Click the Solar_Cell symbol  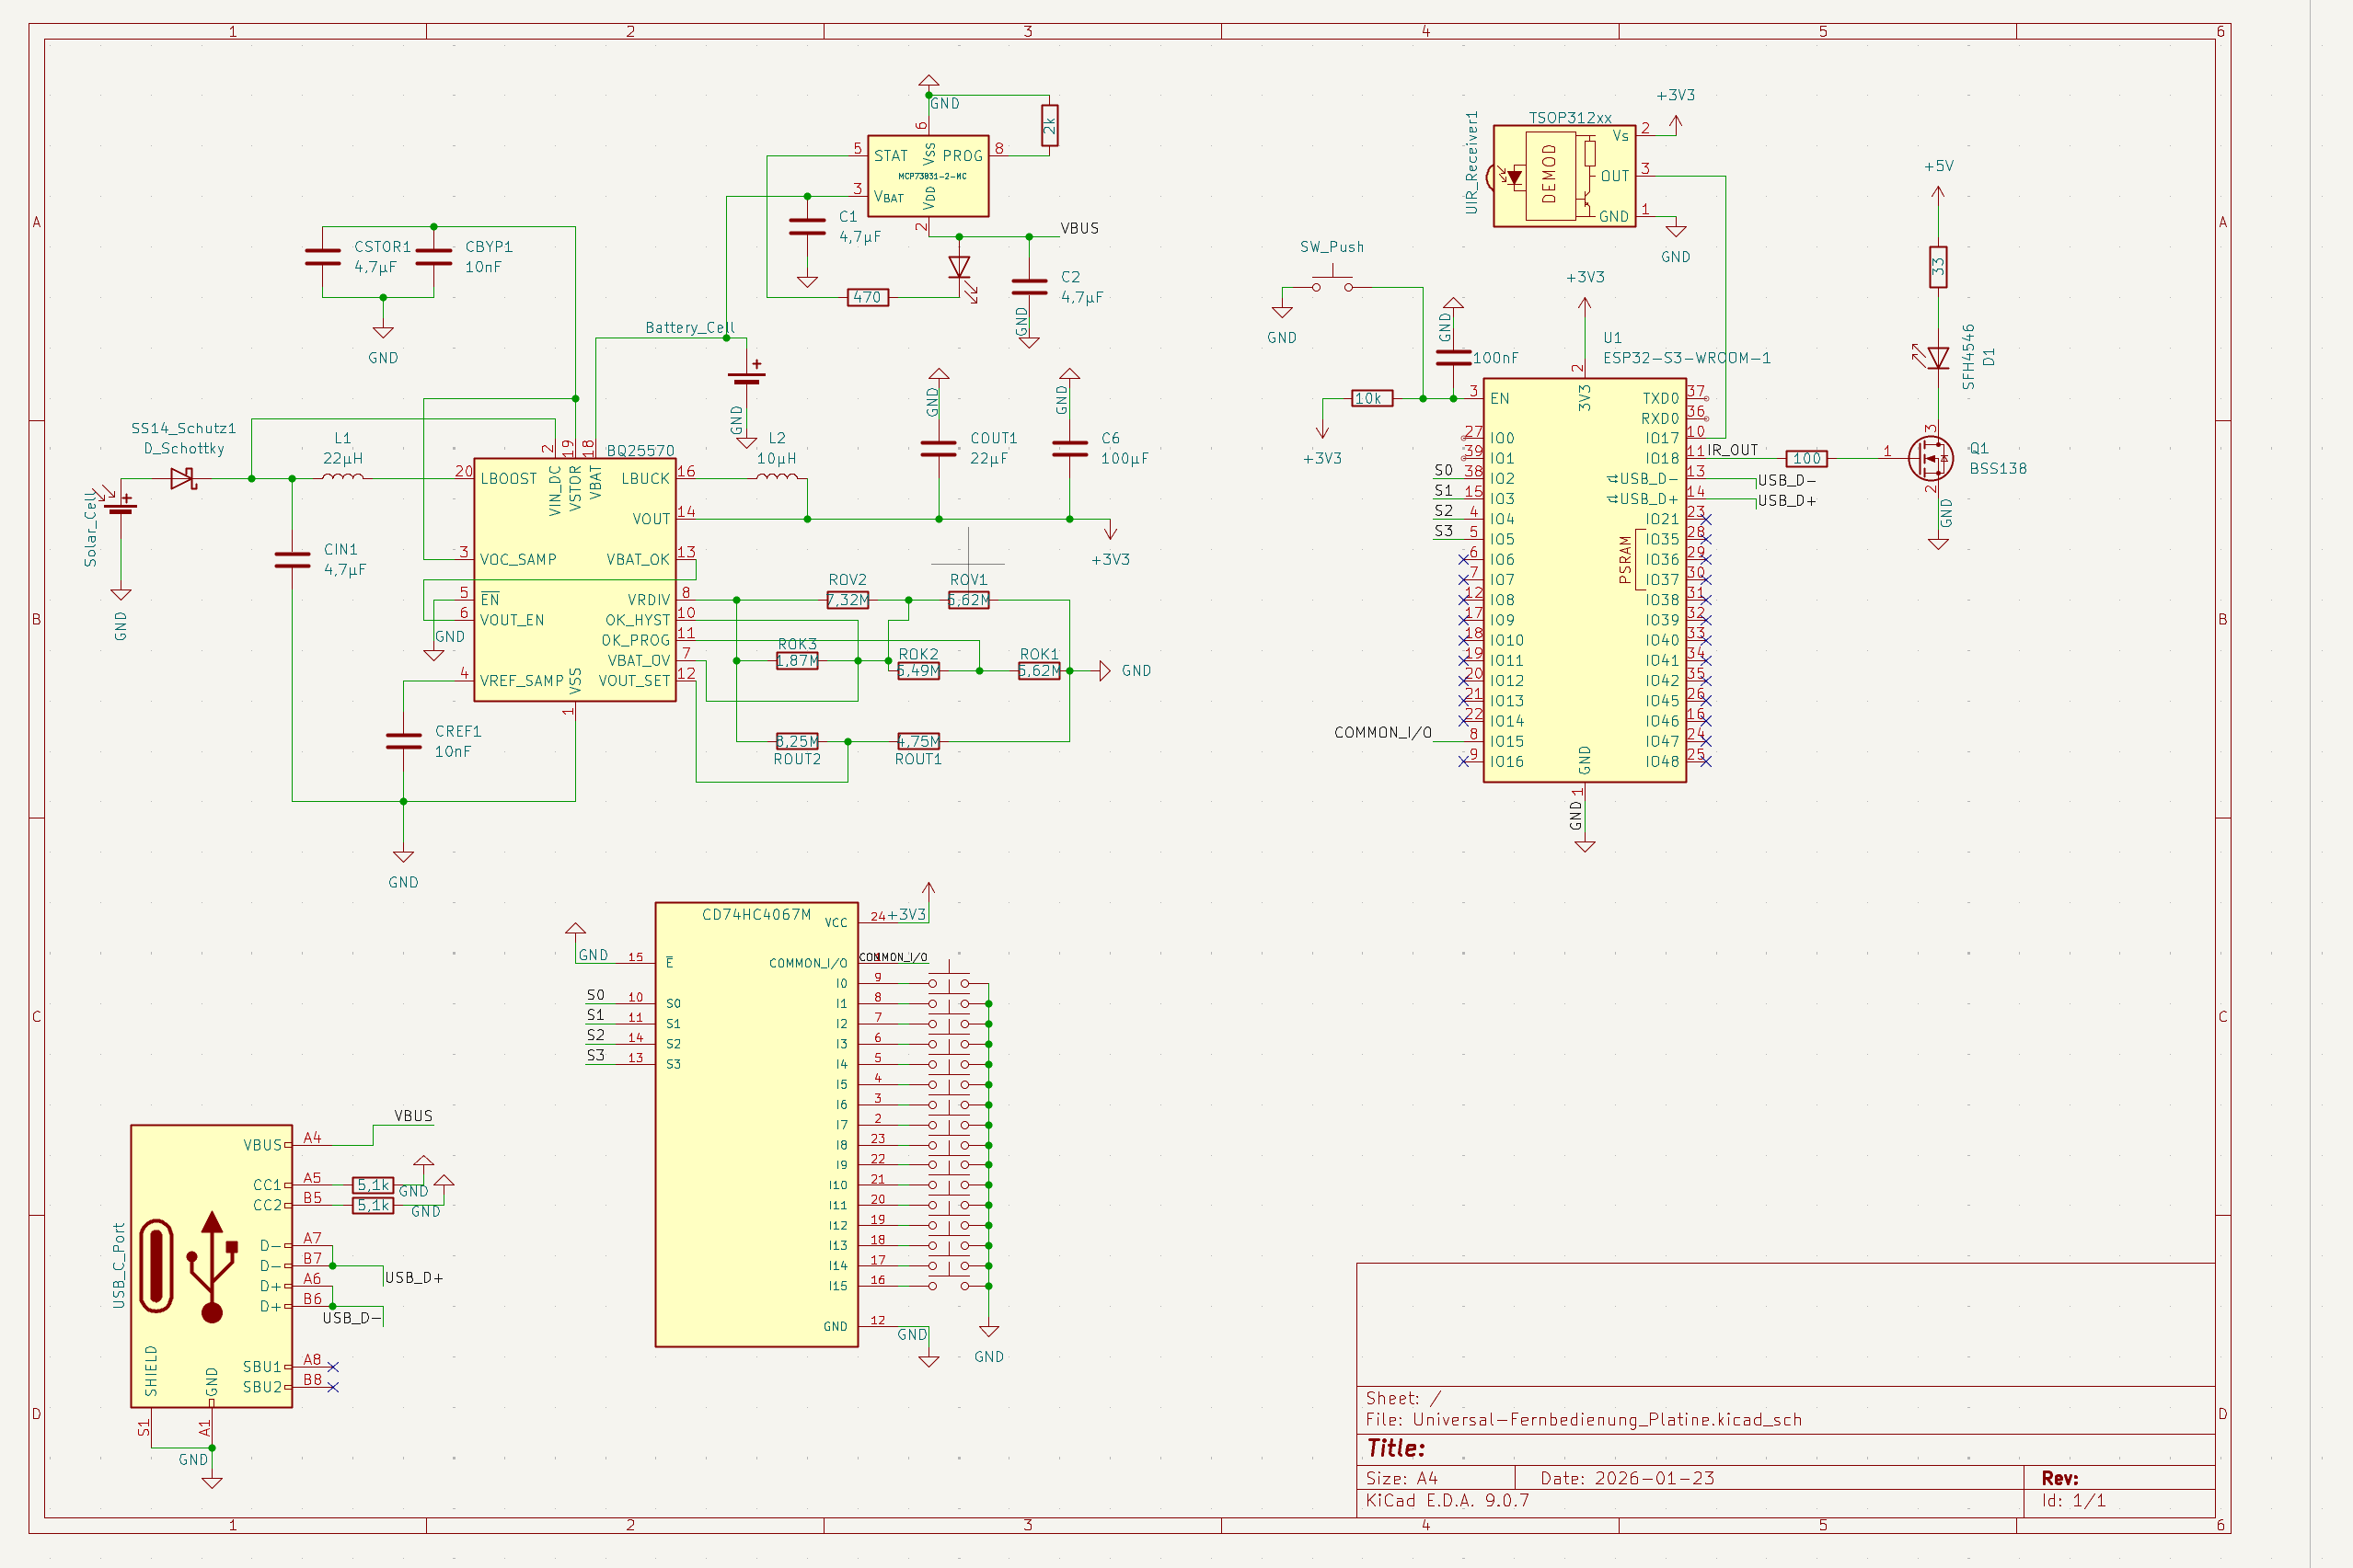[x=121, y=509]
